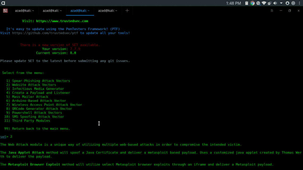Open the activities menu in top-left corner
Screen dimensions: 303x170
3,3
